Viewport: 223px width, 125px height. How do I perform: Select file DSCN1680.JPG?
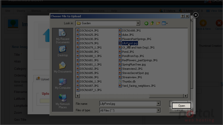point(87,52)
